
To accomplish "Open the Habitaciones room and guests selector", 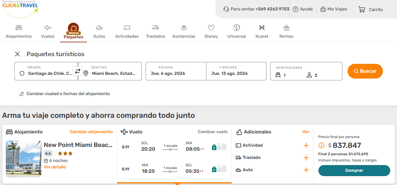I will click(306, 71).
